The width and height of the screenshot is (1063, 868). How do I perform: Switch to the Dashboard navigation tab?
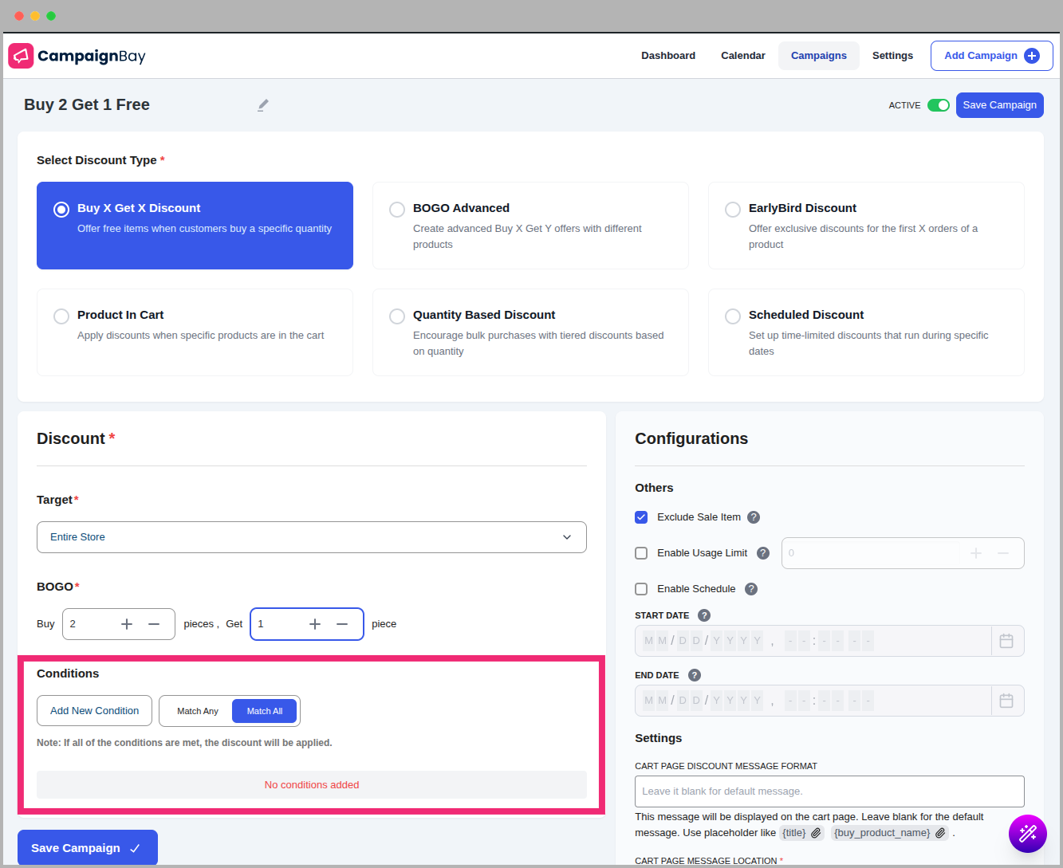click(668, 55)
